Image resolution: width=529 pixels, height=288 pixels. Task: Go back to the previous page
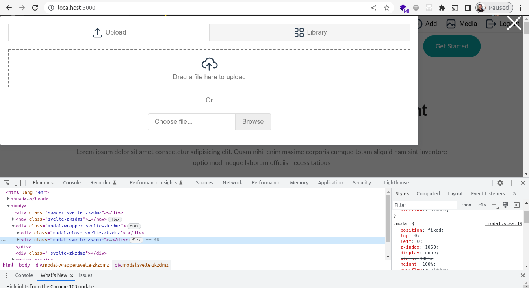coord(9,8)
